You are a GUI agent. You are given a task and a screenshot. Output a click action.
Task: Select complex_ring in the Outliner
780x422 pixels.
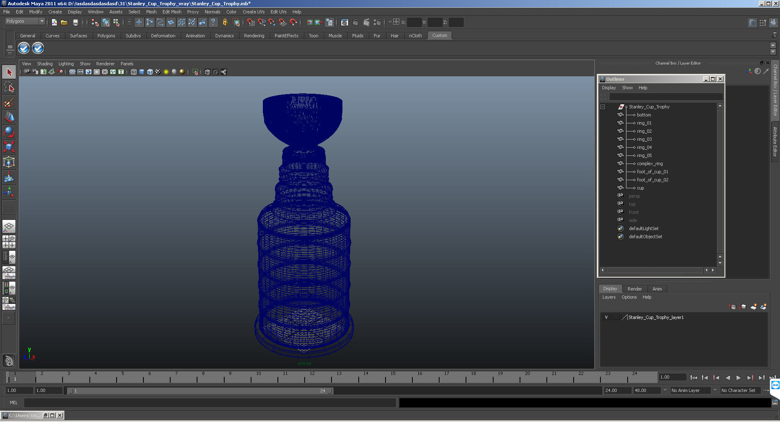tap(650, 164)
